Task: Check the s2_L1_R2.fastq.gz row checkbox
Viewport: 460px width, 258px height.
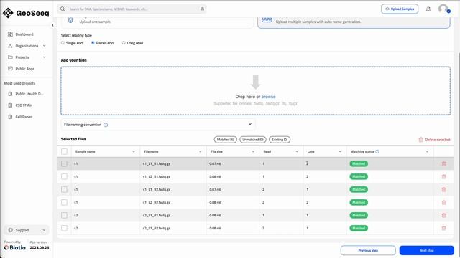Action: (x=64, y=228)
